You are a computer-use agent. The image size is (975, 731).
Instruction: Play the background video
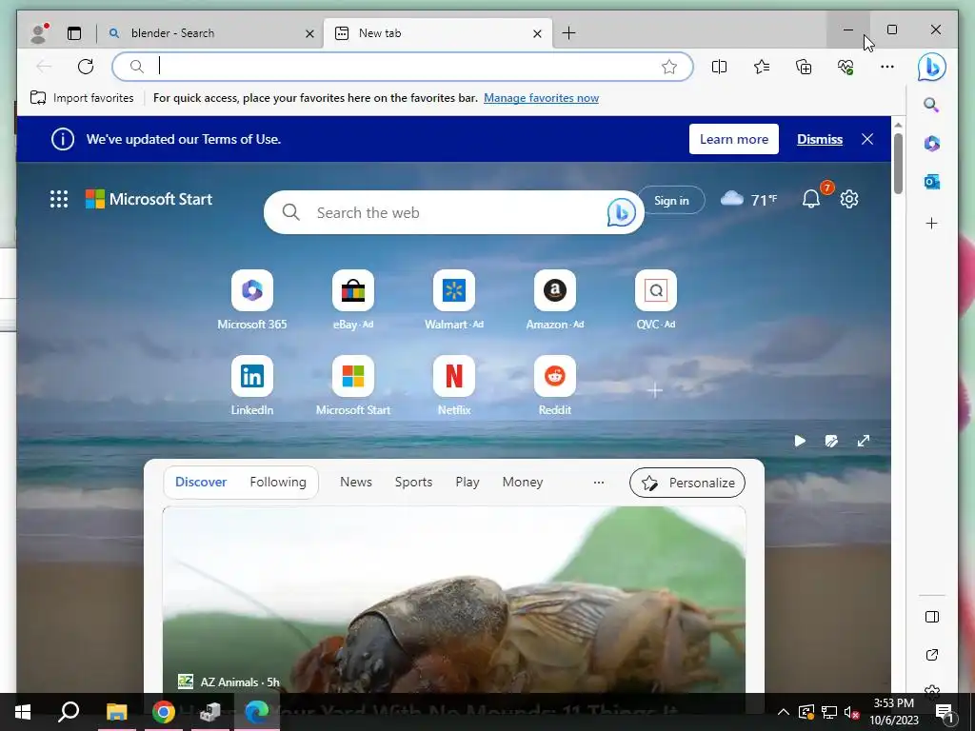click(x=800, y=441)
